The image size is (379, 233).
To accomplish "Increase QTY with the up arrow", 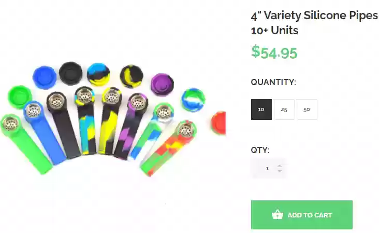I will pyautogui.click(x=280, y=166).
